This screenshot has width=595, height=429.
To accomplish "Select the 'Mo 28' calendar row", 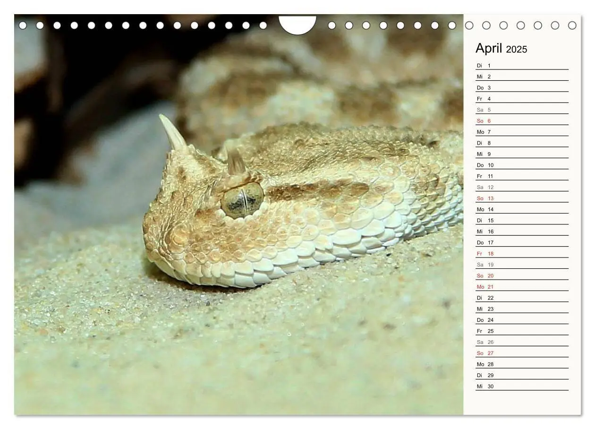I will [x=522, y=364].
